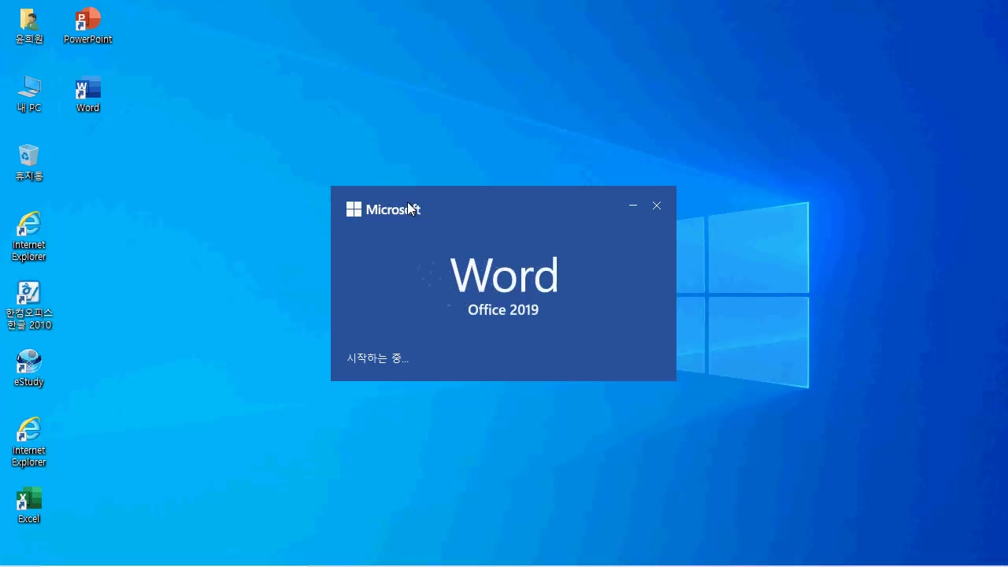This screenshot has height=567, width=1008.
Task: Select the eStudy desktop icon
Action: click(29, 362)
